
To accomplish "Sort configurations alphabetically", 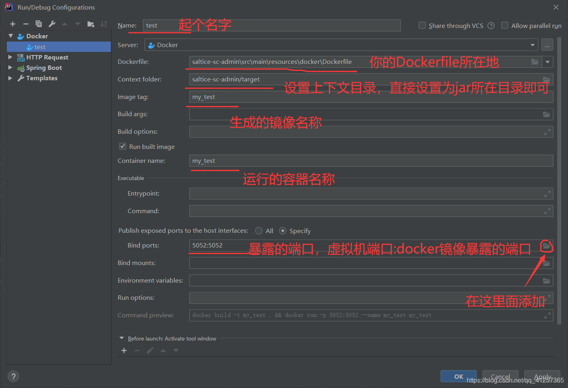I will (104, 24).
